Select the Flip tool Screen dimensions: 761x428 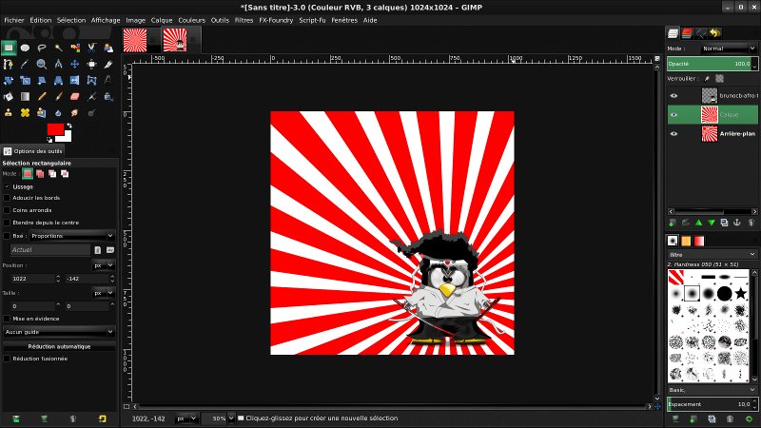point(75,81)
